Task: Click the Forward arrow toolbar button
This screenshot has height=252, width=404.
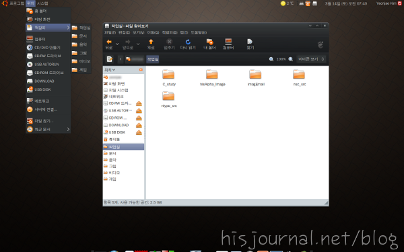Action: click(128, 44)
